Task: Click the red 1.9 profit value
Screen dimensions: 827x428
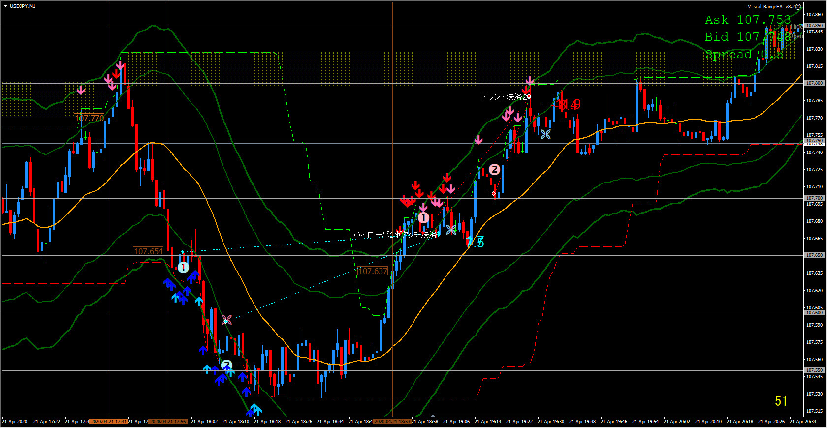Action: (570, 104)
